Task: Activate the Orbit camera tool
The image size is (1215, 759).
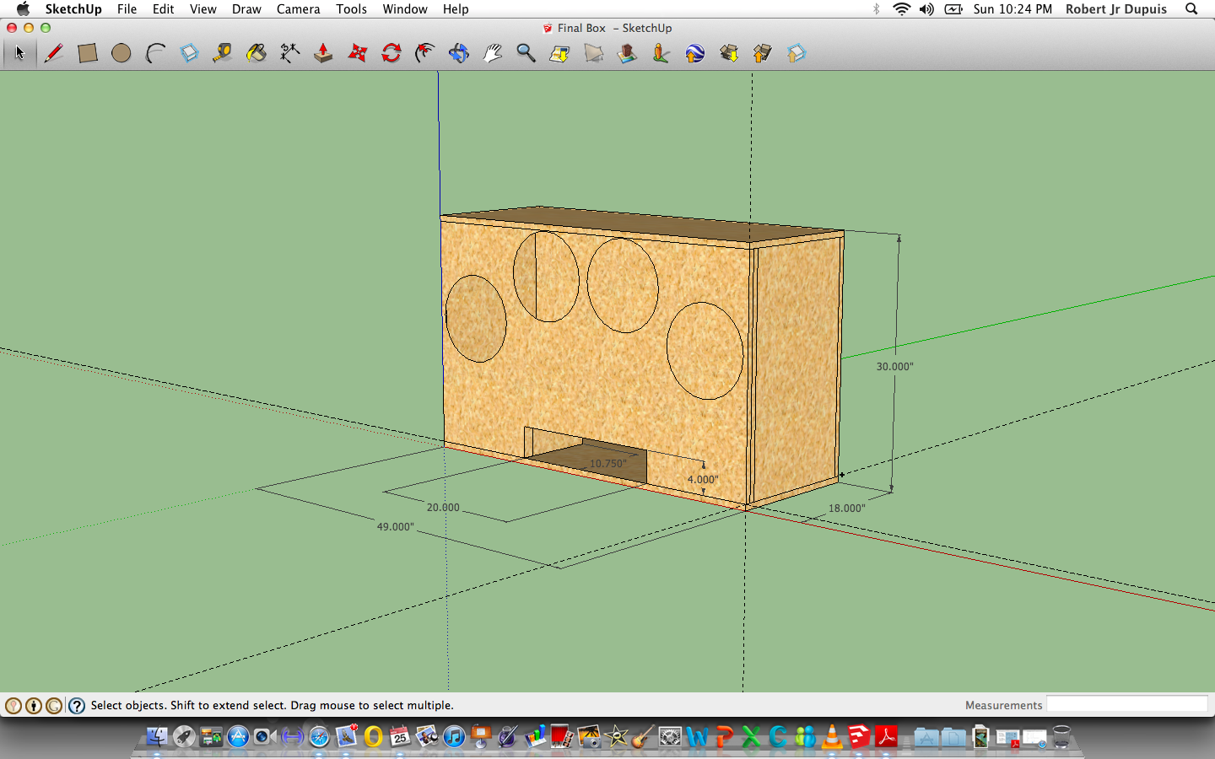Action: pyautogui.click(x=459, y=54)
